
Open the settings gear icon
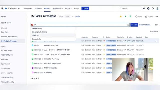pyautogui.click(x=153, y=8)
